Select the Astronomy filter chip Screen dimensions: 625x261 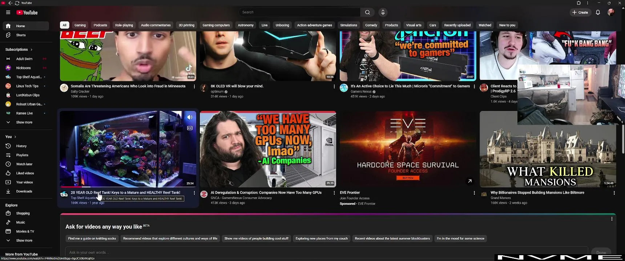point(246,25)
